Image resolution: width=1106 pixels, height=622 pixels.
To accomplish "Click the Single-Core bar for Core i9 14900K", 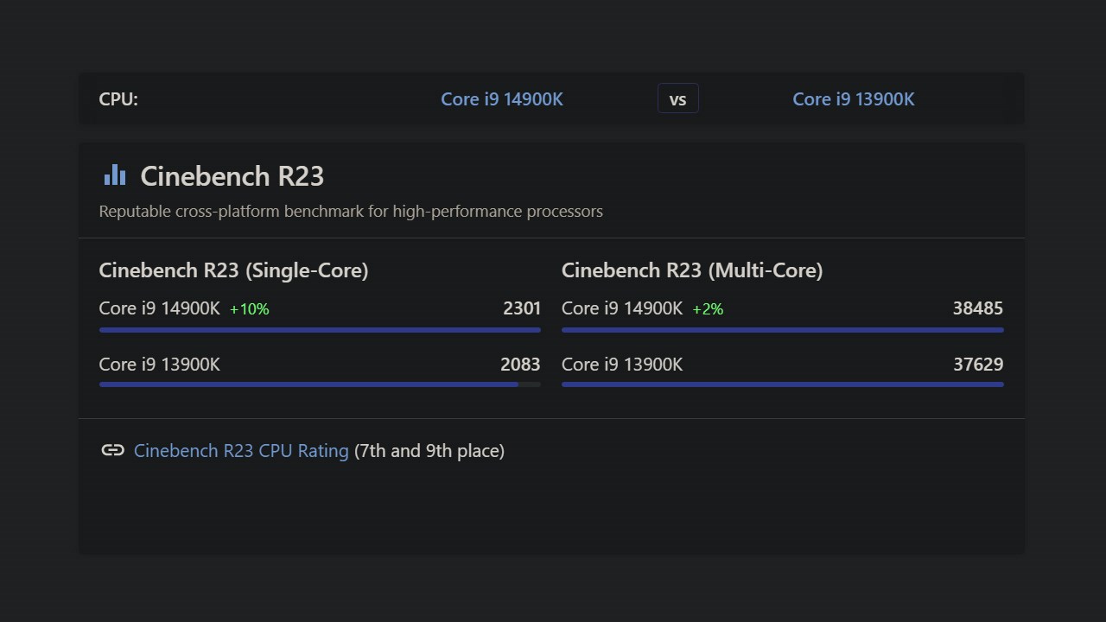I will (320, 330).
